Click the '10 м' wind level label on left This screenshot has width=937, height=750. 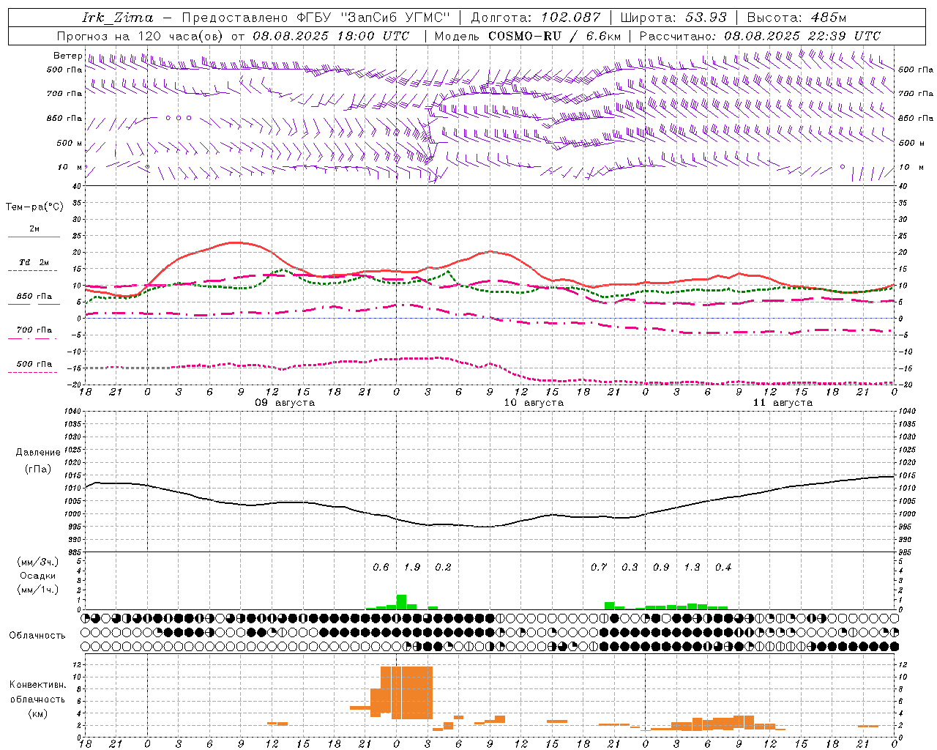tap(70, 167)
